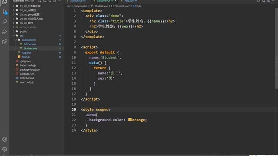
Task: Click the style symbol icon in breadcrumb
Action: coord(134,6)
